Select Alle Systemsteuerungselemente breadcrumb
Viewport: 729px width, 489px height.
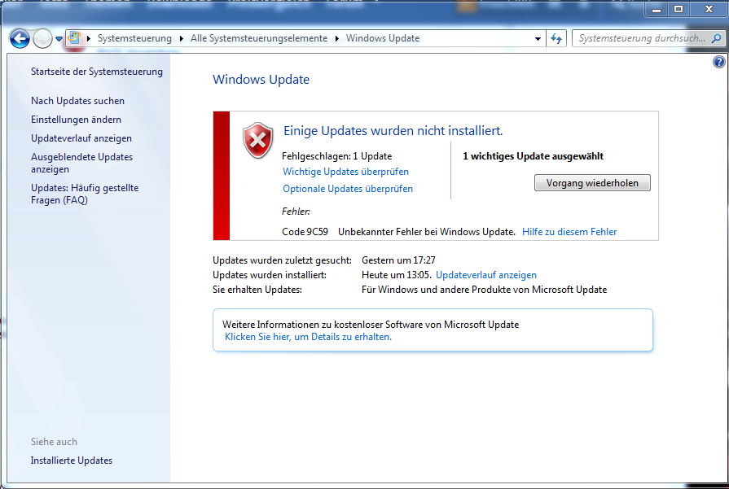coord(259,38)
